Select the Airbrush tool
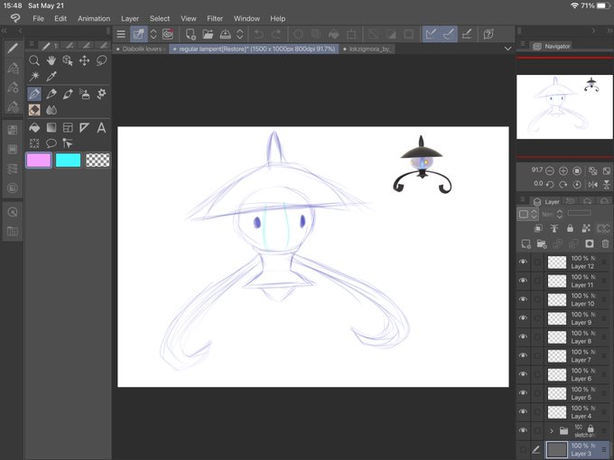The width and height of the screenshot is (614, 460). pos(84,94)
